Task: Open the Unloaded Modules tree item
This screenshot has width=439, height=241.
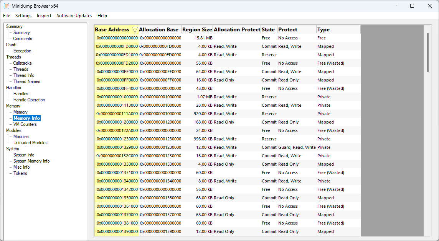Action: pyautogui.click(x=30, y=143)
